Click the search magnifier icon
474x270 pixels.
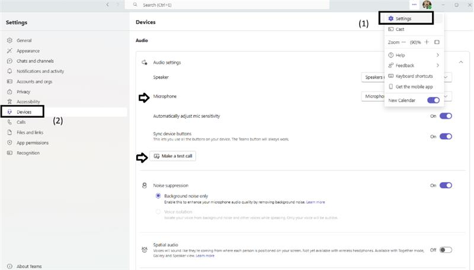click(x=135, y=5)
